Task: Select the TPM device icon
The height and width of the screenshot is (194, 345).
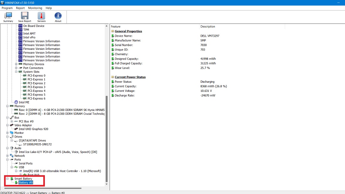Action: [20, 29]
